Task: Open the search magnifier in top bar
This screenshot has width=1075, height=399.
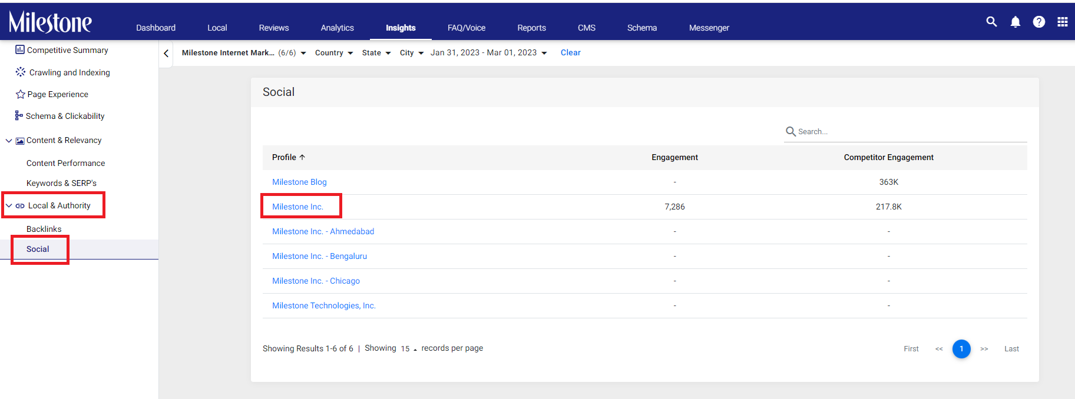Action: click(992, 22)
